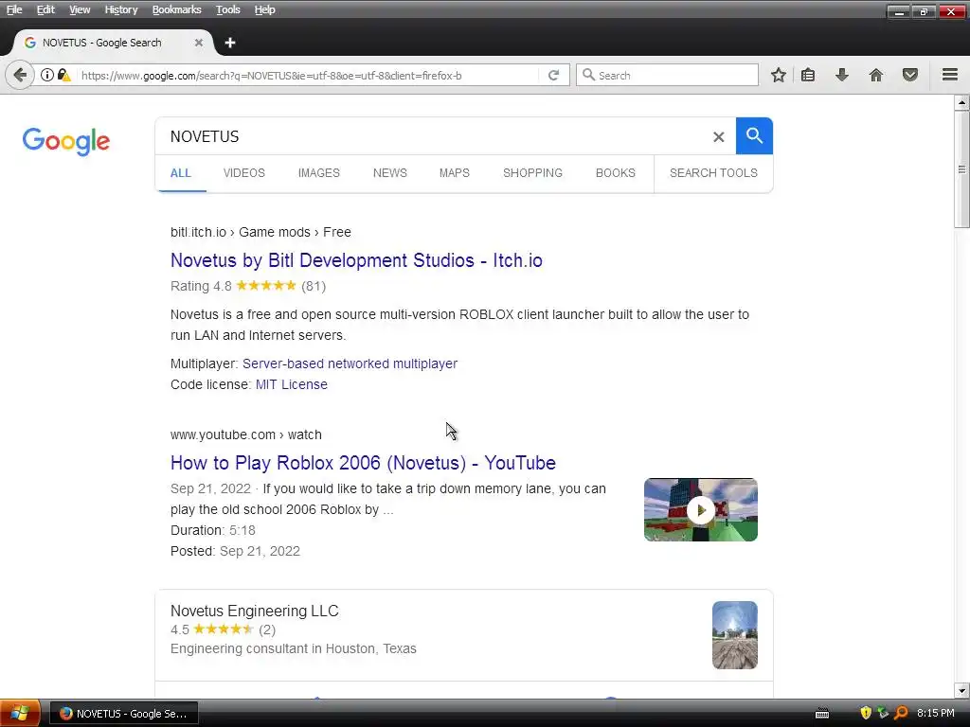
Task: Bookmark this page with the star icon
Action: [x=779, y=76]
